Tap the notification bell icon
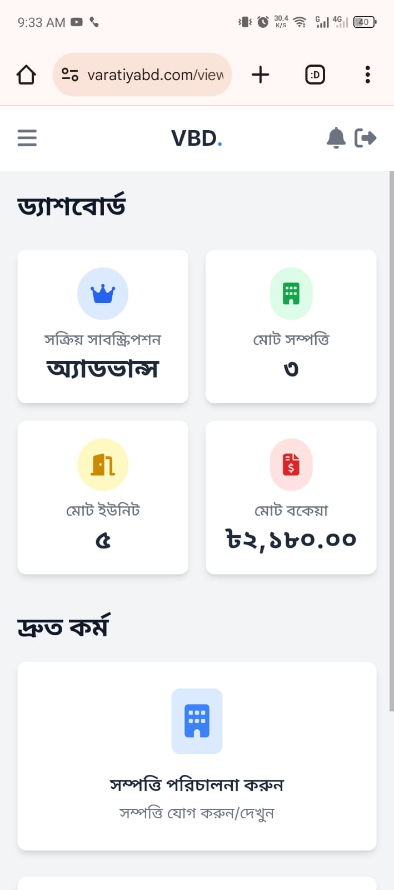This screenshot has width=394, height=890. (336, 138)
